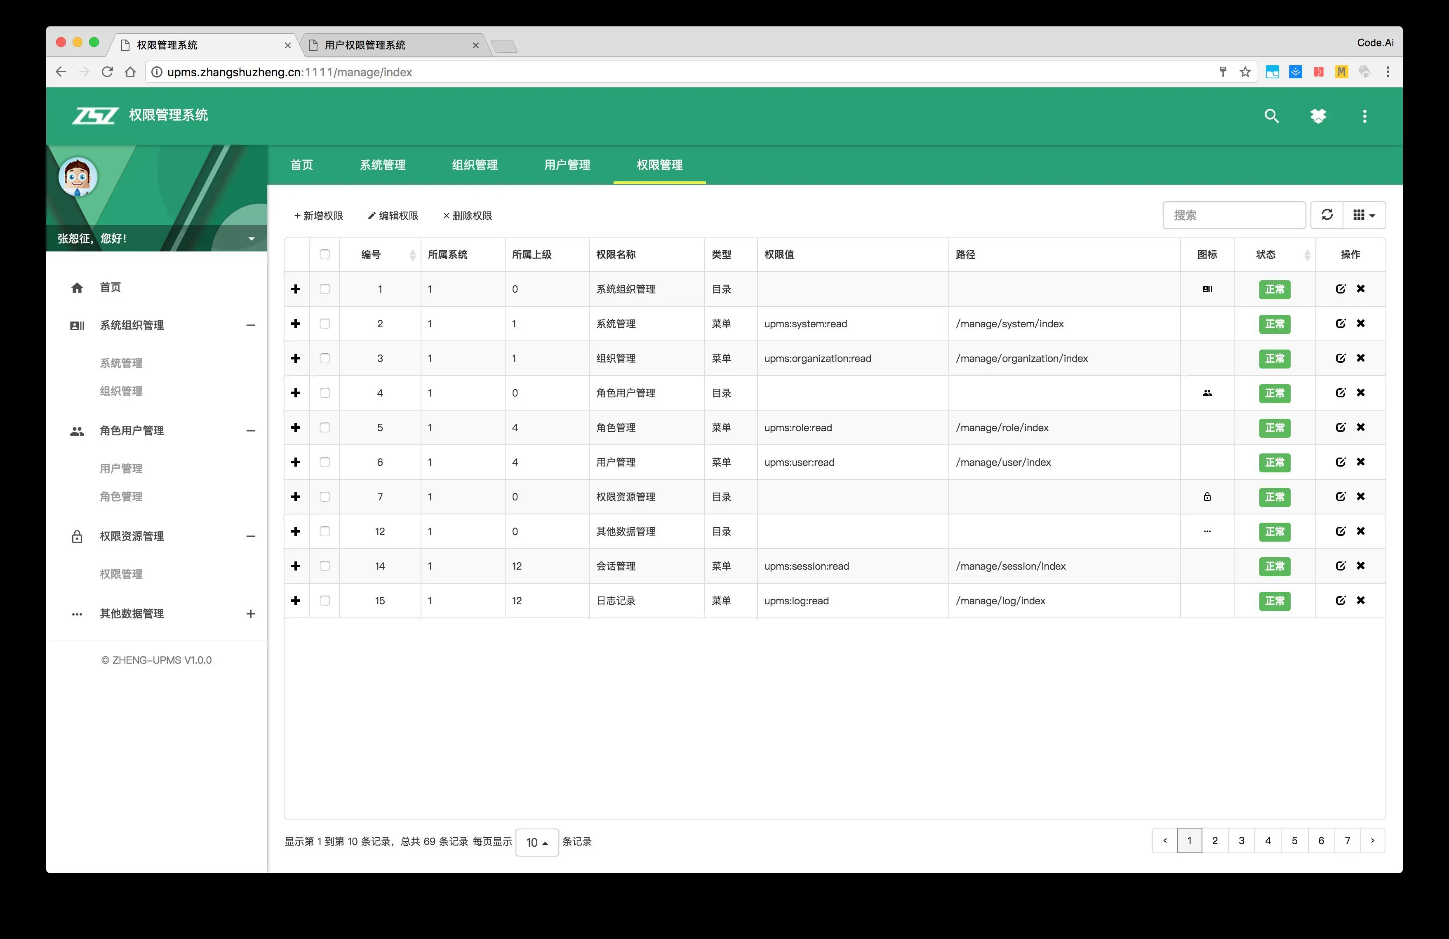The width and height of the screenshot is (1449, 939).
Task: Tick the checkbox for row number 3
Action: pos(325,358)
